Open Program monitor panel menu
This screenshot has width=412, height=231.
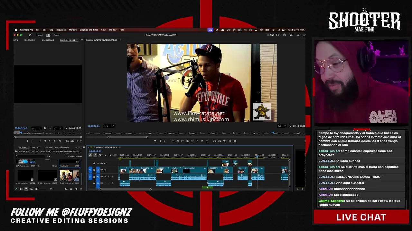pyautogui.click(x=120, y=40)
